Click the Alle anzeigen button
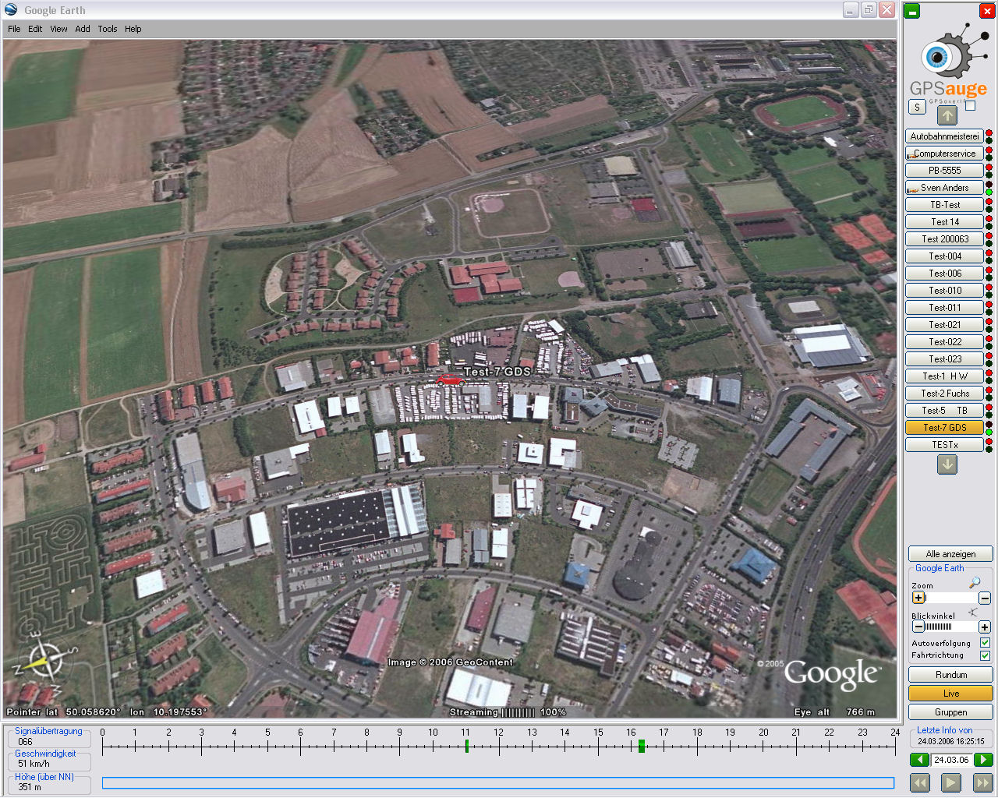Image resolution: width=998 pixels, height=798 pixels. 950,554
